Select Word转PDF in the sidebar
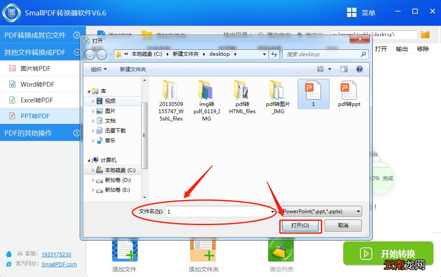The height and width of the screenshot is (277, 441). pos(37,84)
